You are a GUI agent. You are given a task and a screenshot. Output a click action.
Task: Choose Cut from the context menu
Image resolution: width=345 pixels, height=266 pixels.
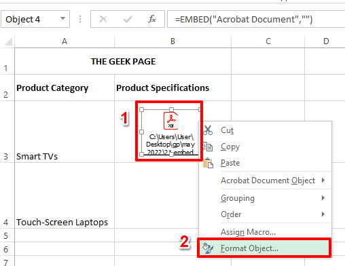[x=265, y=130]
